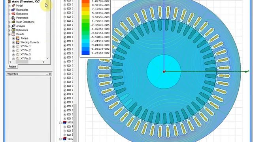Click the Excitations icon in project tree
The height and width of the screenshot is (142, 253).
coord(13,14)
